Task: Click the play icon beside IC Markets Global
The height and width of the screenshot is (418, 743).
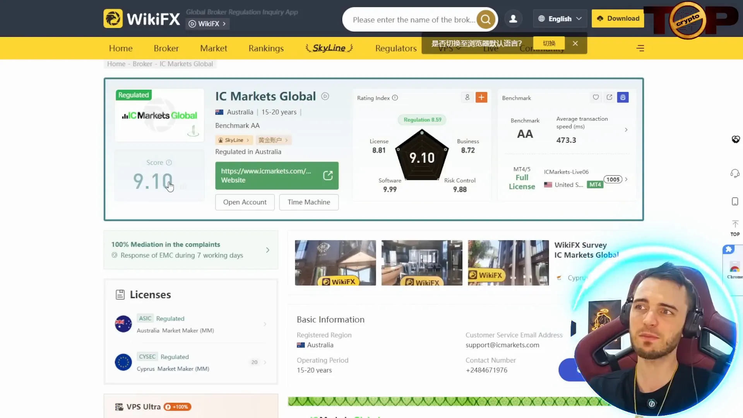Action: pyautogui.click(x=325, y=96)
